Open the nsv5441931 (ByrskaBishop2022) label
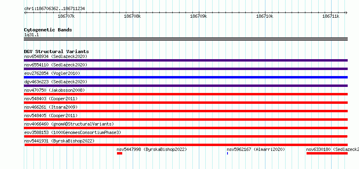 click(x=59, y=141)
